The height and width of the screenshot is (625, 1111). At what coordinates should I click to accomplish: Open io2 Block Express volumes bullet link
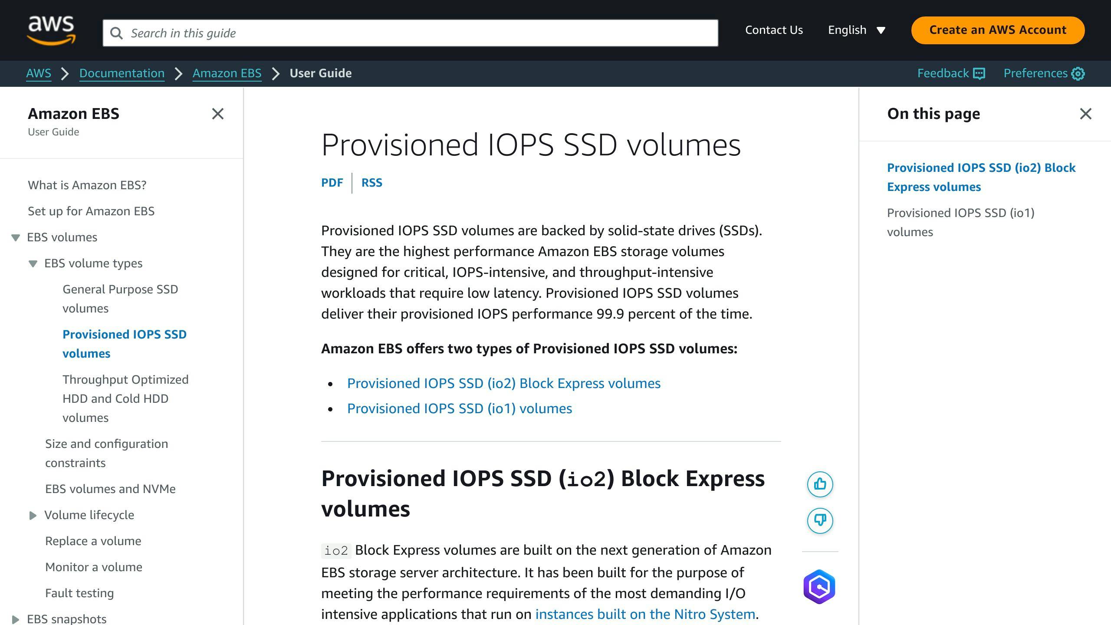click(x=504, y=383)
